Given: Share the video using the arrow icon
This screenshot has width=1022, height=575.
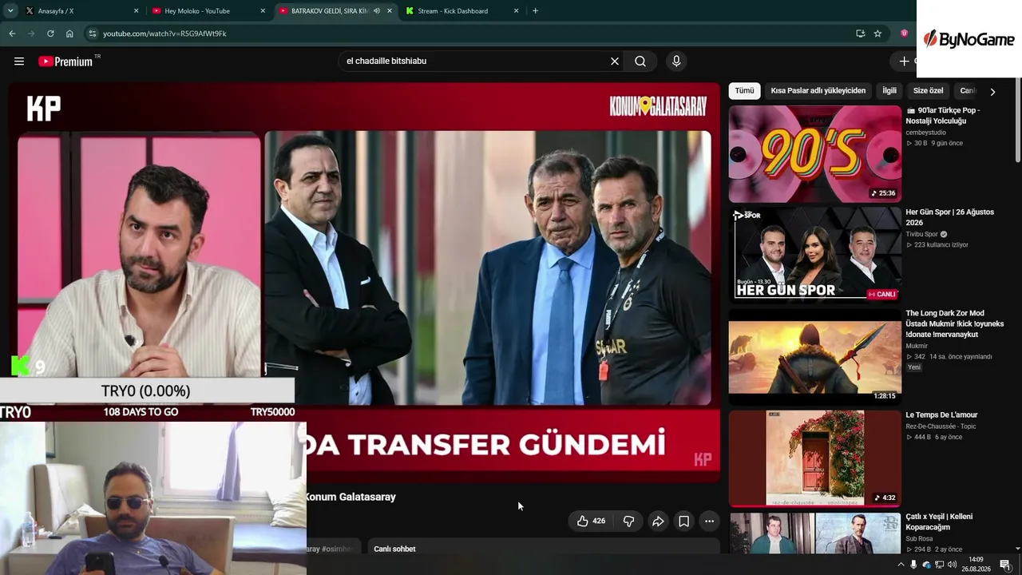Looking at the screenshot, I should tap(658, 521).
